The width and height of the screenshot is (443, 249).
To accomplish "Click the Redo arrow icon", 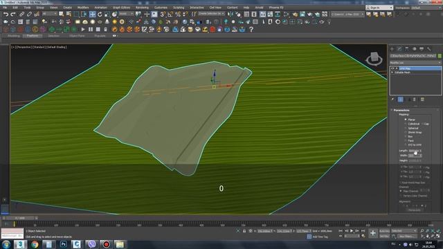I will tap(13, 14).
